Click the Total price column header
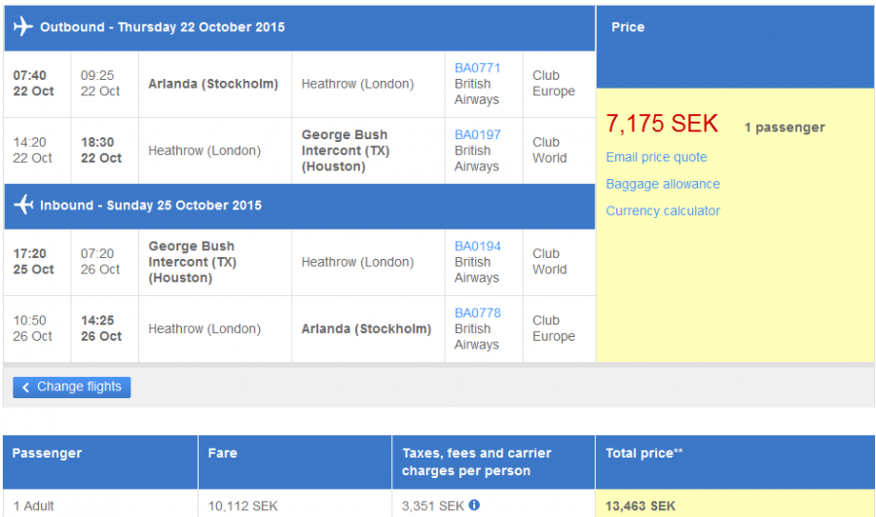Viewport: 876px width, 517px height. coord(644,453)
